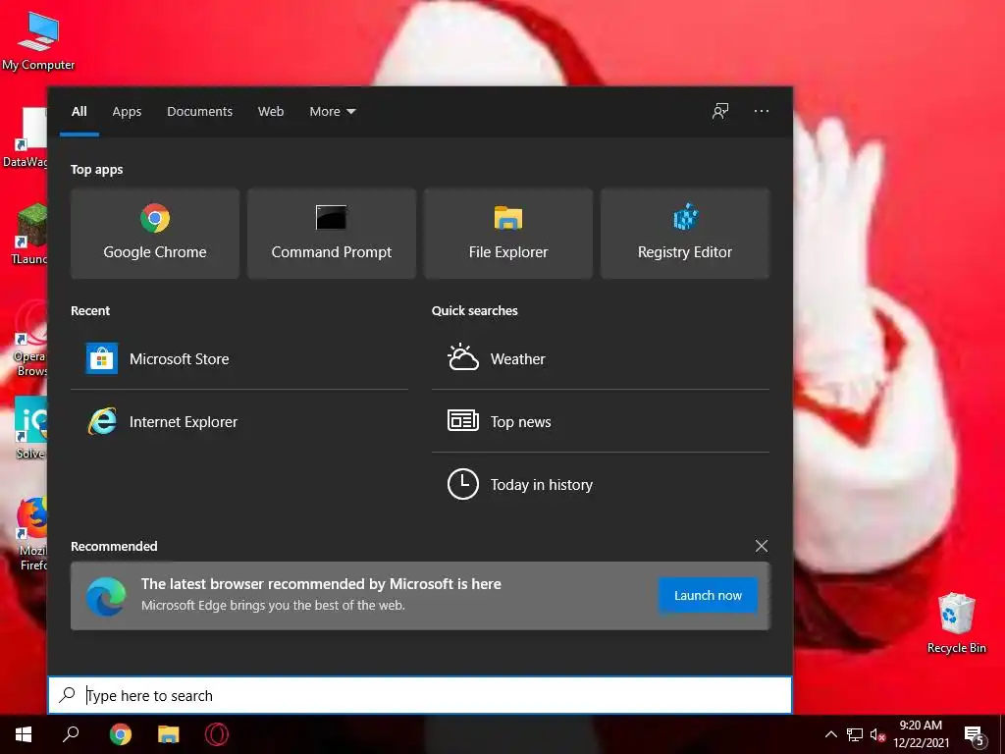The height and width of the screenshot is (754, 1005).
Task: Click Launch now for Microsoft Edge
Action: [x=708, y=595]
